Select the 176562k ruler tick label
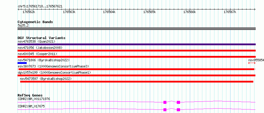Image resolution: width=264 pixels, height=113 pixels. coord(29,12)
